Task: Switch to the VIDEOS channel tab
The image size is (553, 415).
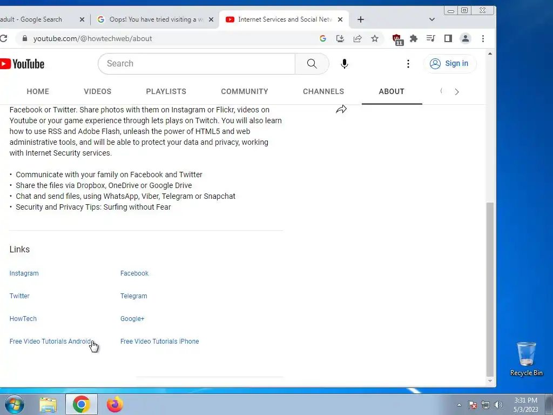Action: click(x=97, y=91)
